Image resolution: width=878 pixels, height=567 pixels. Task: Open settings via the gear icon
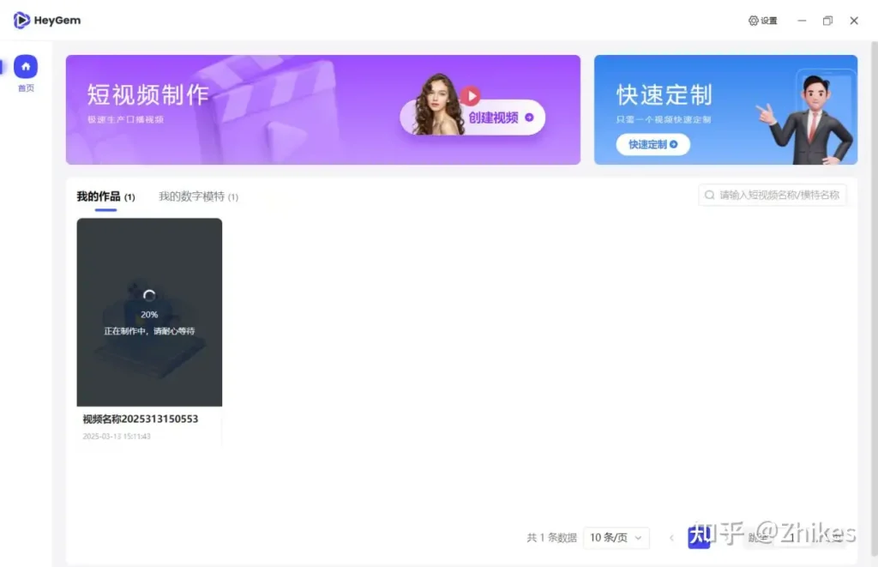coord(754,21)
